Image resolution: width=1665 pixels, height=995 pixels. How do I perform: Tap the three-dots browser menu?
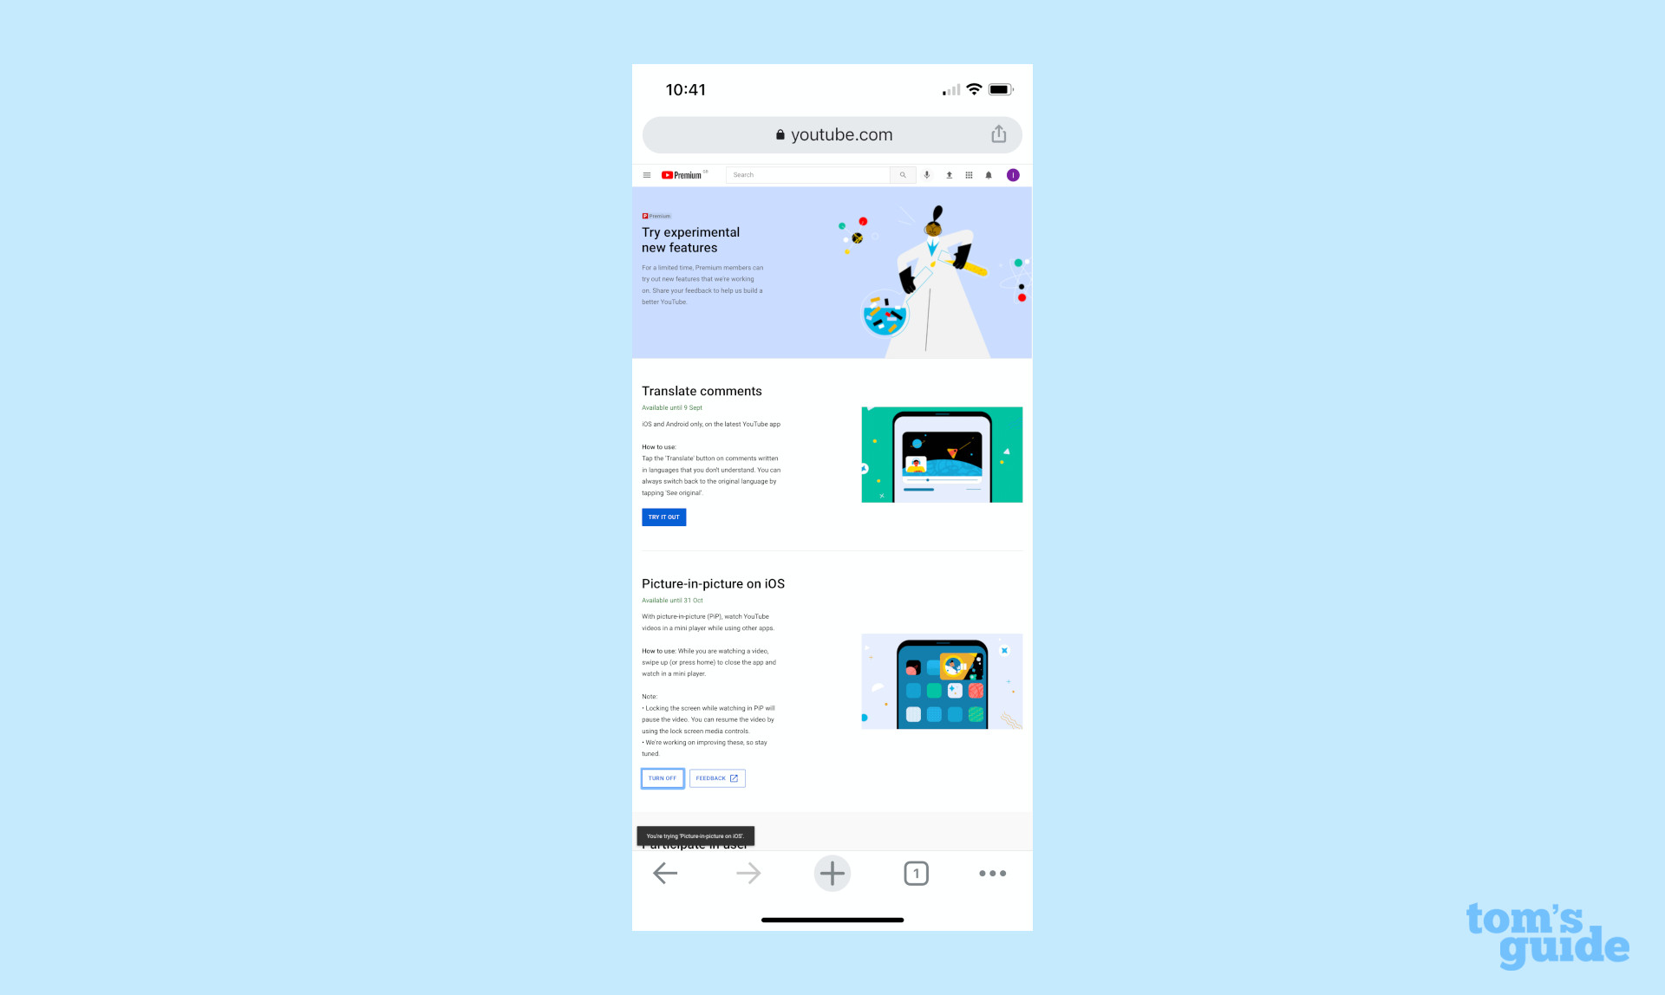click(993, 873)
